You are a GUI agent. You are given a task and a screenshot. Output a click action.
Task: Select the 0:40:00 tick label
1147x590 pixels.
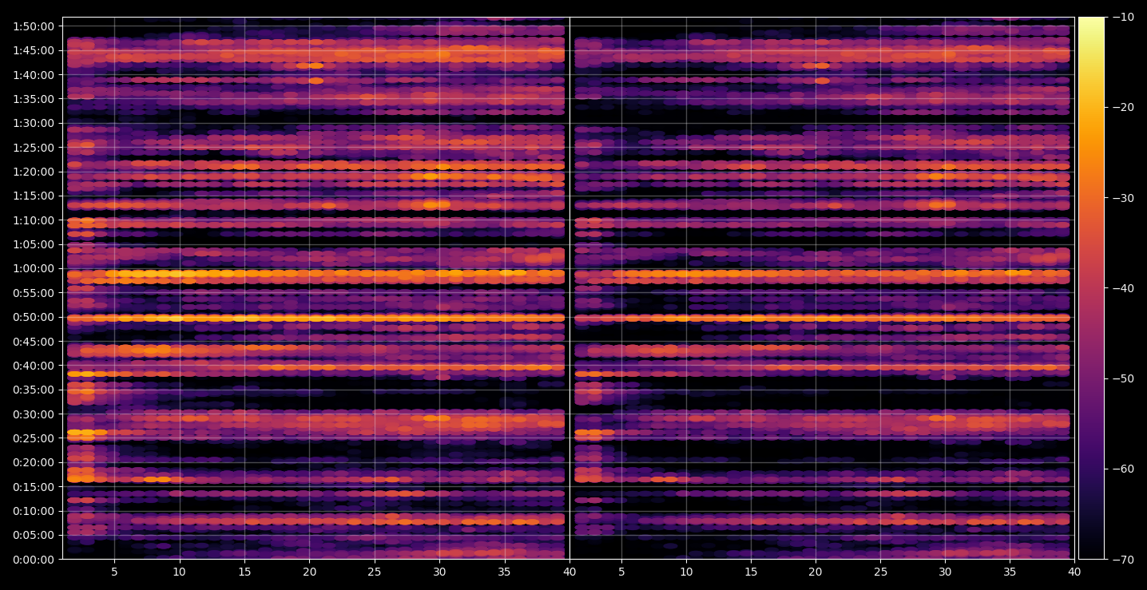[34, 366]
